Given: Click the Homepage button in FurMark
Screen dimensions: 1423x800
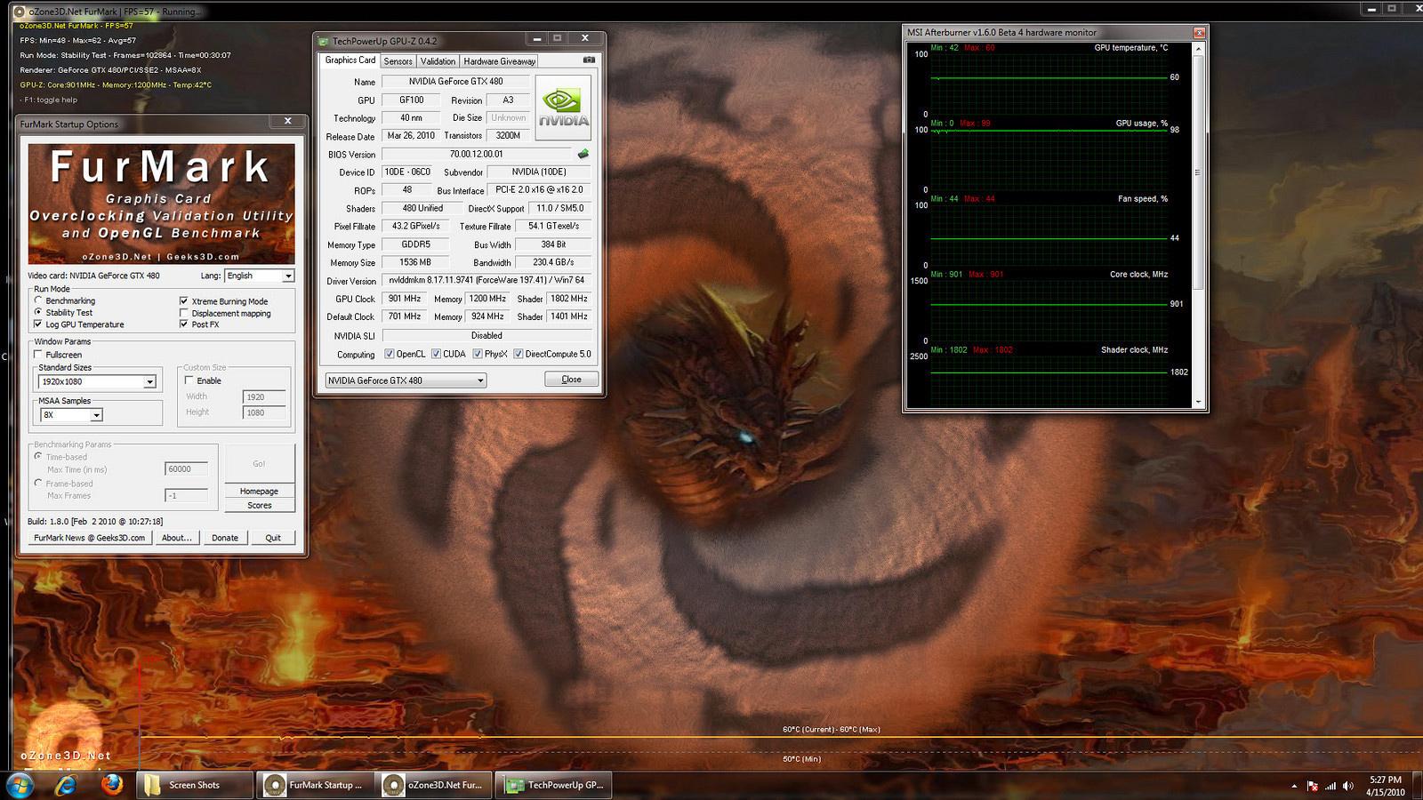Looking at the screenshot, I should pyautogui.click(x=259, y=492).
